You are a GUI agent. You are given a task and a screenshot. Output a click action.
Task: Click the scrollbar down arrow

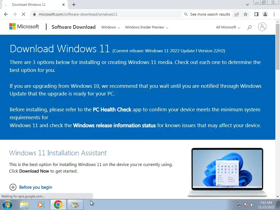coord(278,197)
